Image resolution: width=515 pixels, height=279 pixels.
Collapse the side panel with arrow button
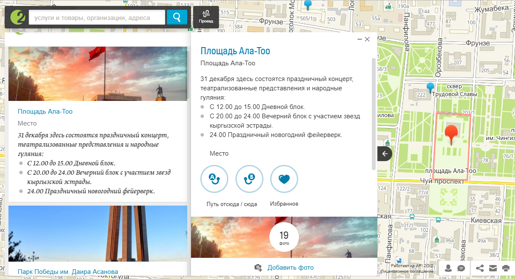(385, 153)
